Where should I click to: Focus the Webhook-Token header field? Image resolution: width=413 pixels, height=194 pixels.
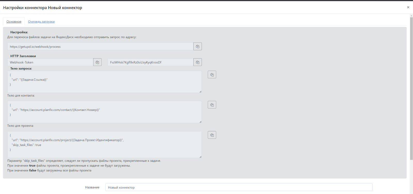tap(50, 62)
